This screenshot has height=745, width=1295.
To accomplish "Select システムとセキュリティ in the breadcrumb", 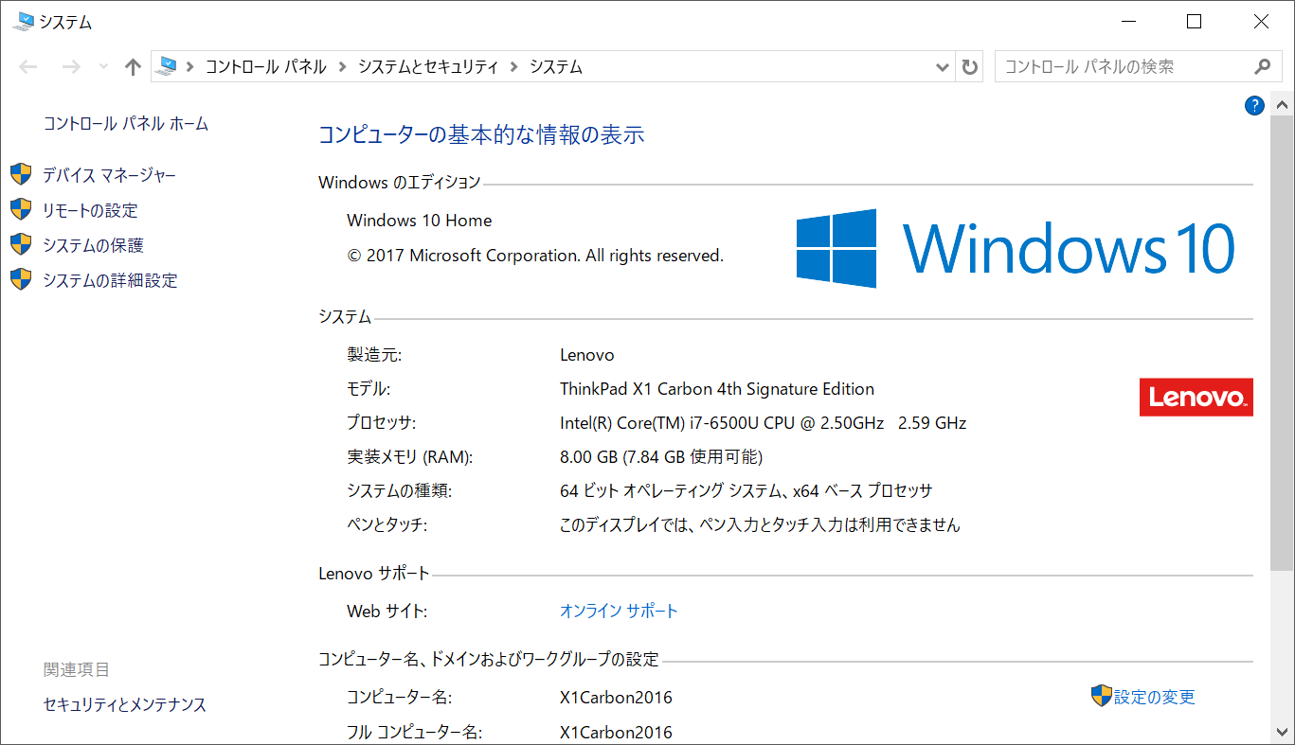I will coord(428,67).
